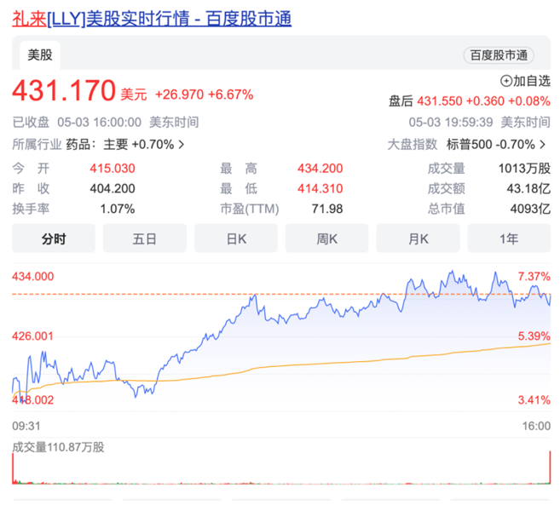
Task: Expand the 标普500 index chevron
Action: (x=543, y=145)
